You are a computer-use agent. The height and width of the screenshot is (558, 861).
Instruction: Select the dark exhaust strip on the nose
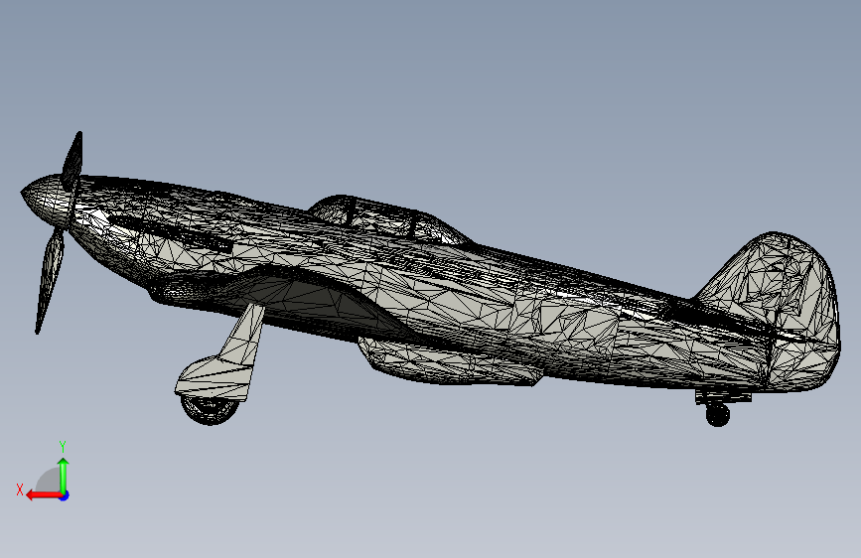170,233
